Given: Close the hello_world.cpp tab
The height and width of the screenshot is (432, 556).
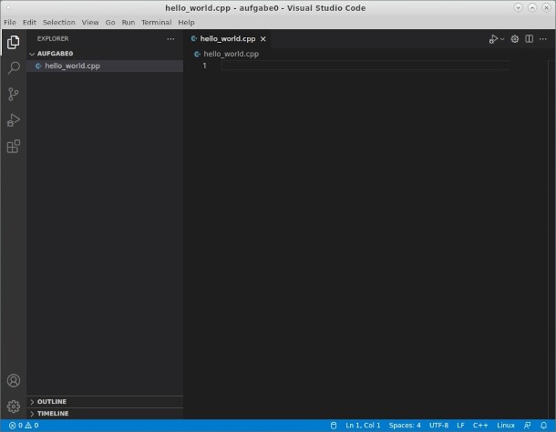Looking at the screenshot, I should [x=263, y=39].
